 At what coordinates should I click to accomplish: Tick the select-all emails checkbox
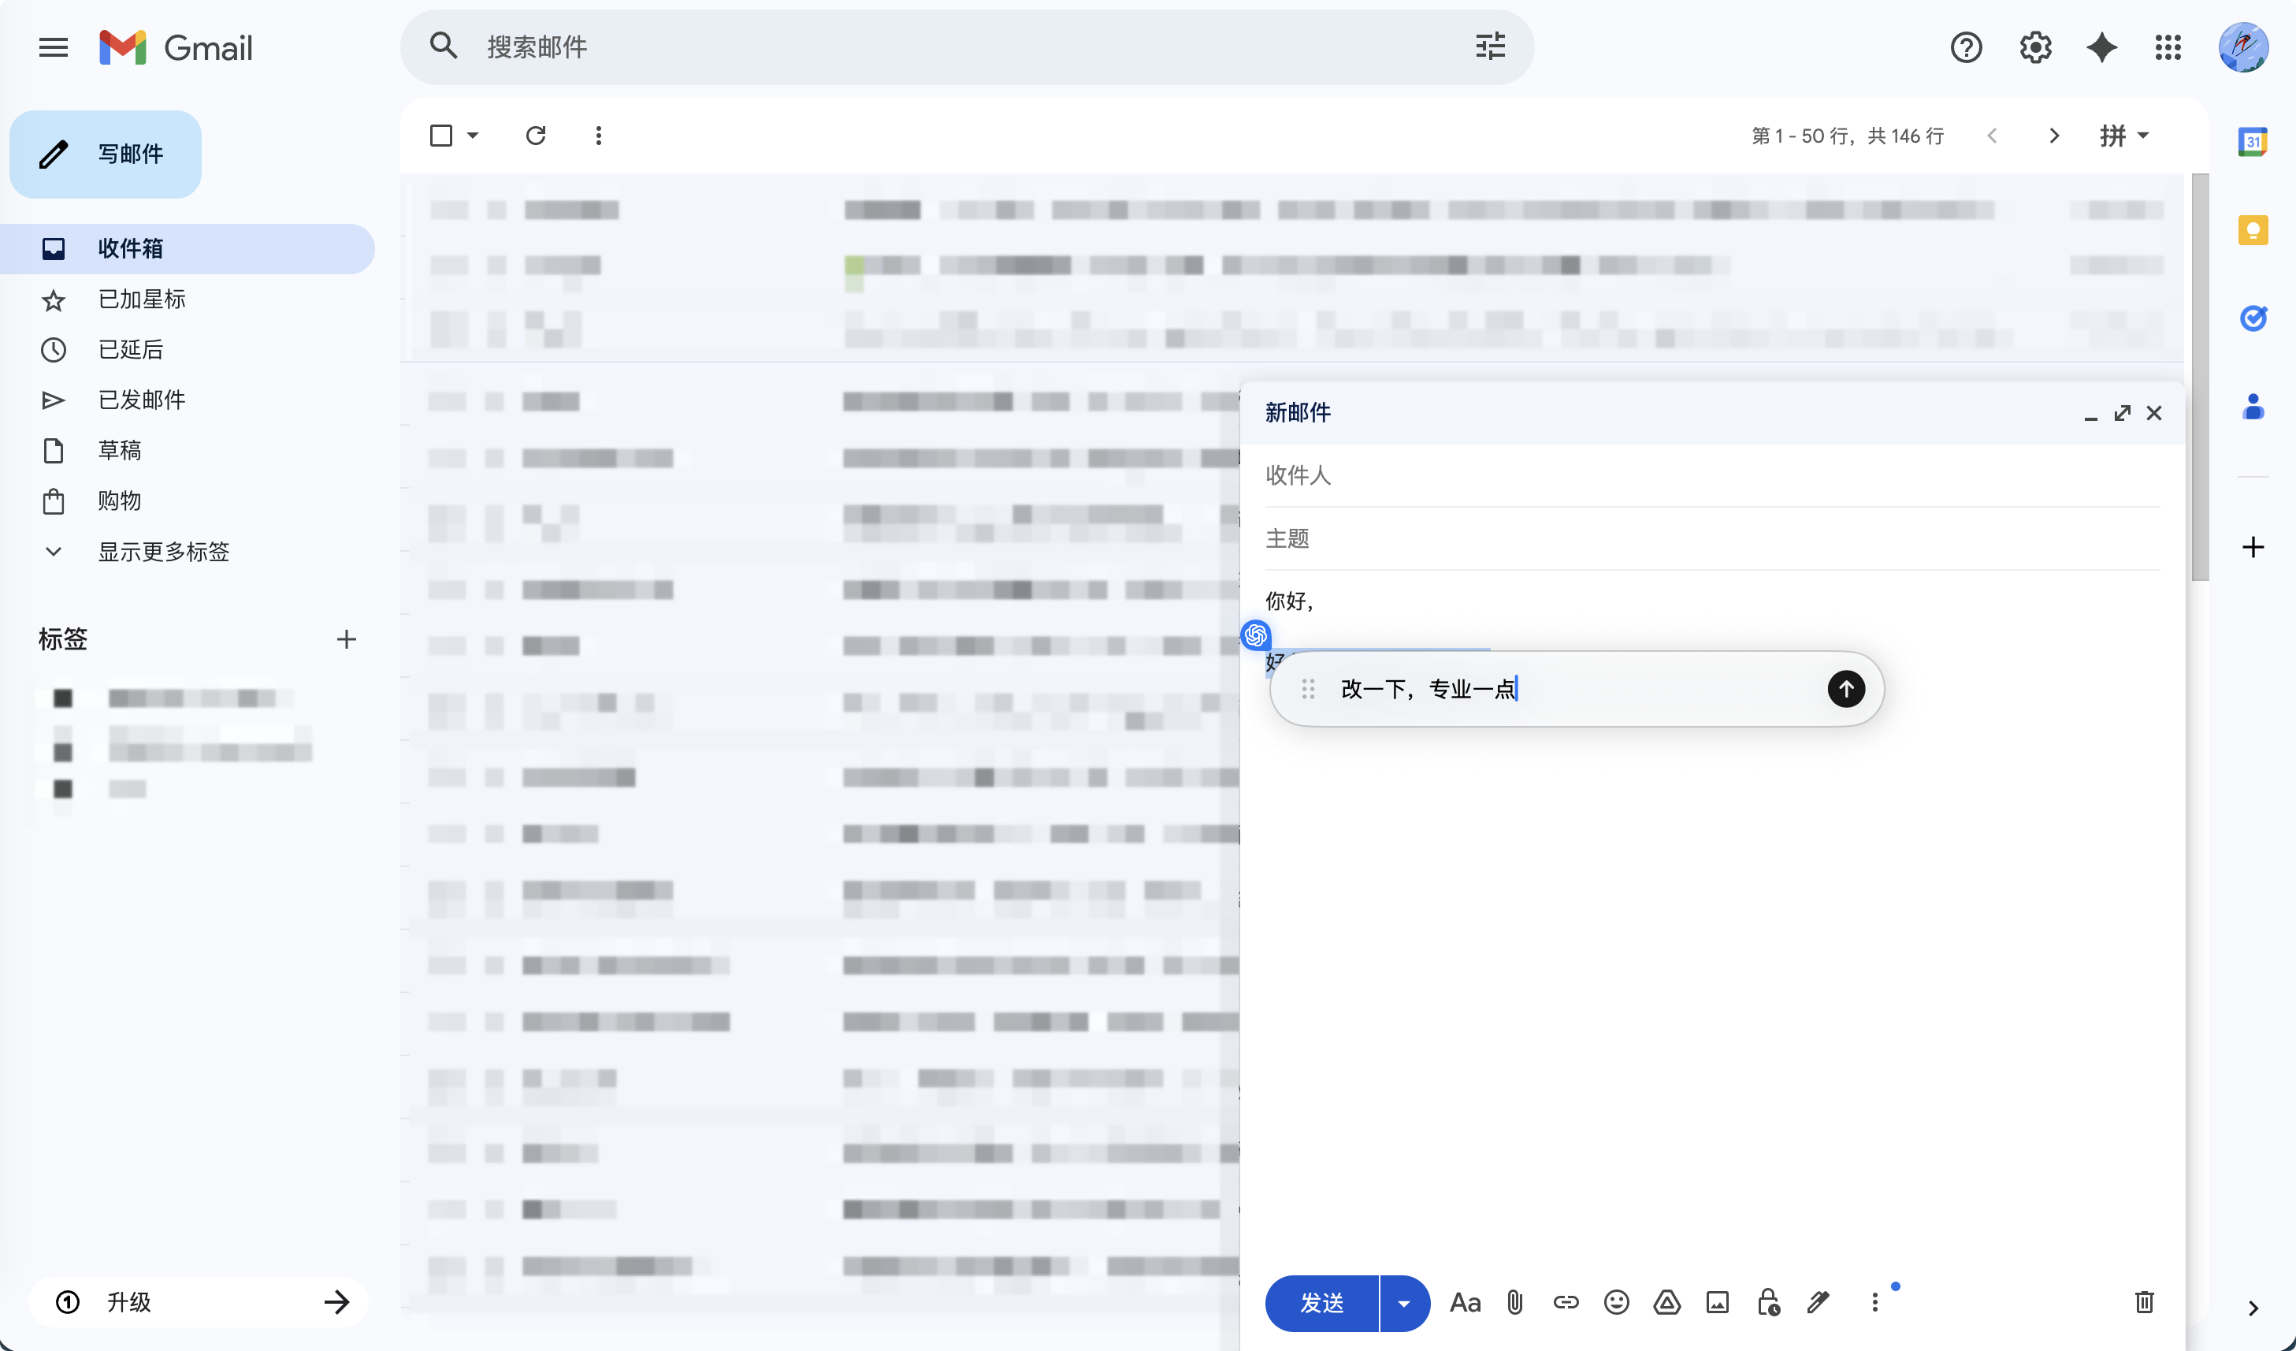[441, 136]
